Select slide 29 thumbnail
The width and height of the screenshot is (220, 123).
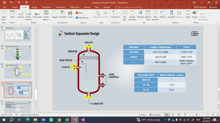pos(18,71)
